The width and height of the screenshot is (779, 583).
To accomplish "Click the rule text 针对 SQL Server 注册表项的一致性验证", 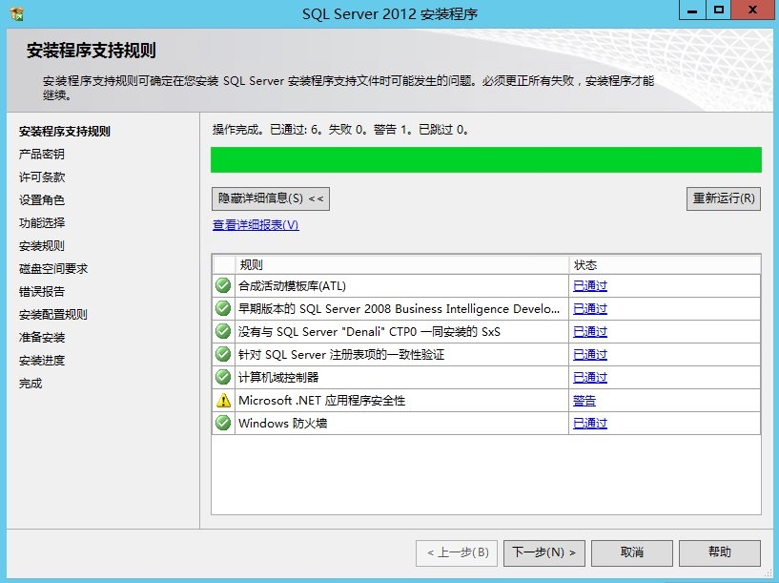I will coord(341,354).
